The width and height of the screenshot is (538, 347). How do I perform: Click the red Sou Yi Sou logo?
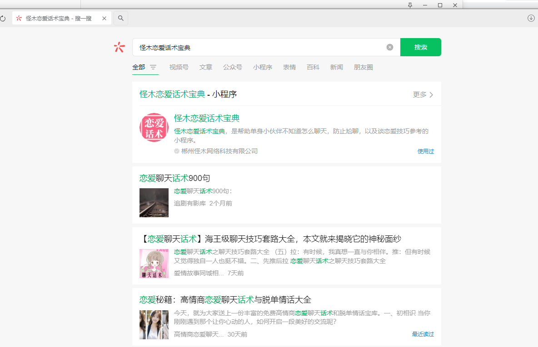120,47
